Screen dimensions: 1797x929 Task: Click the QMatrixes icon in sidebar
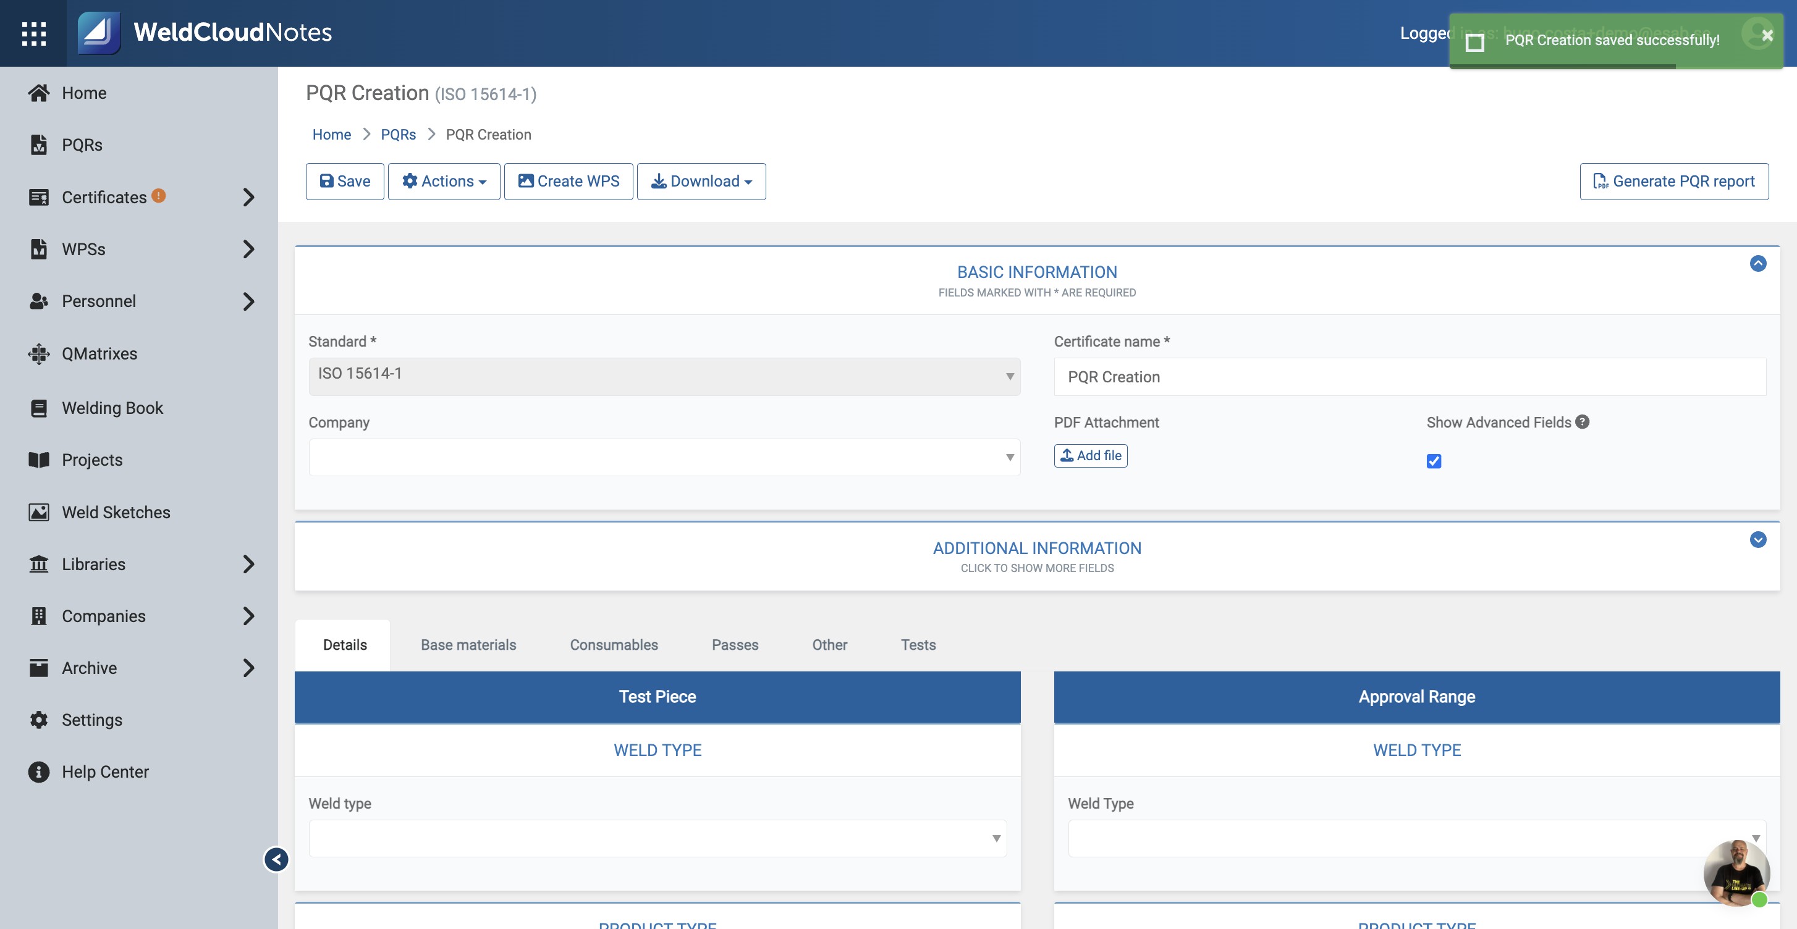pyautogui.click(x=38, y=353)
